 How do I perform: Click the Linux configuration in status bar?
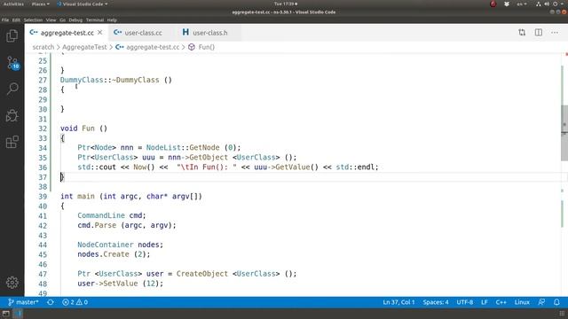pyautogui.click(x=522, y=302)
